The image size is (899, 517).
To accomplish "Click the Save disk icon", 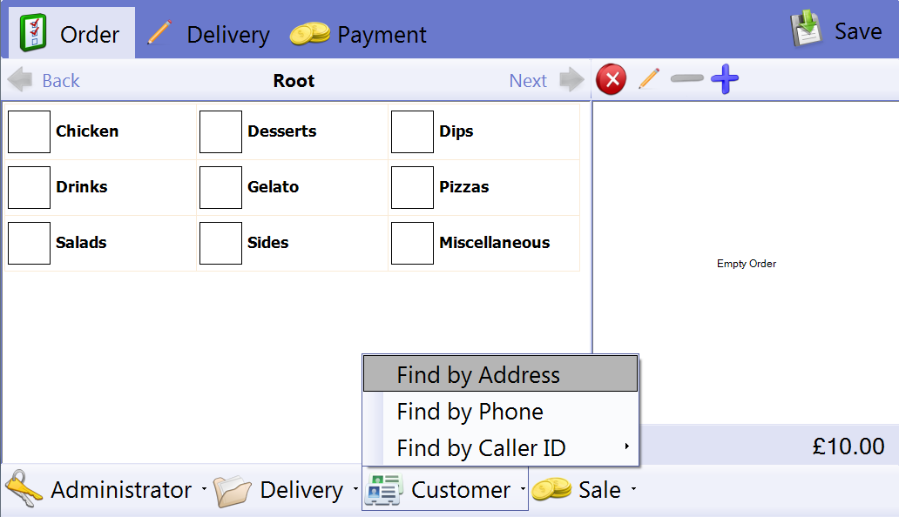I will coord(807,30).
